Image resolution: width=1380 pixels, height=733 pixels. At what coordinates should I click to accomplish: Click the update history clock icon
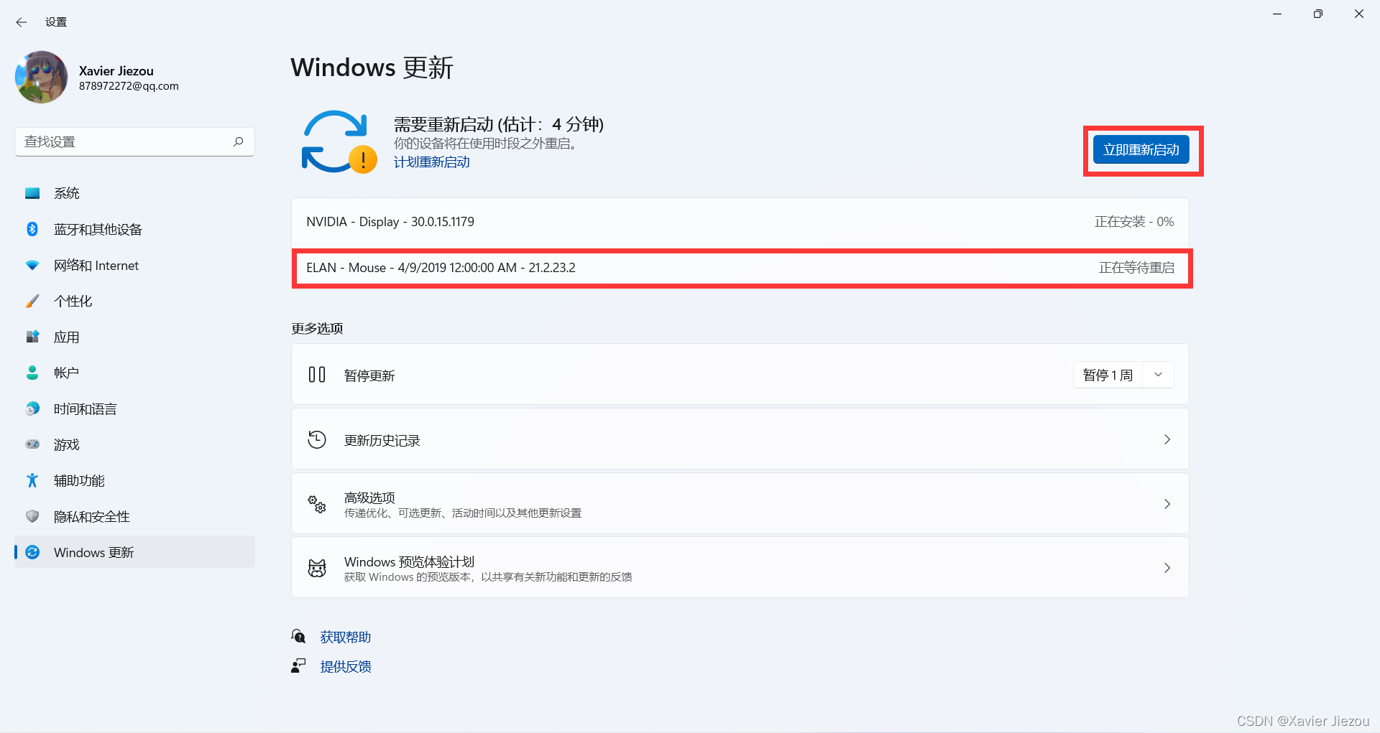tap(317, 439)
